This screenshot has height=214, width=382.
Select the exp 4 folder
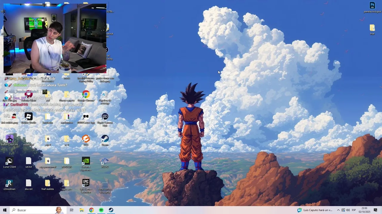tap(47, 140)
